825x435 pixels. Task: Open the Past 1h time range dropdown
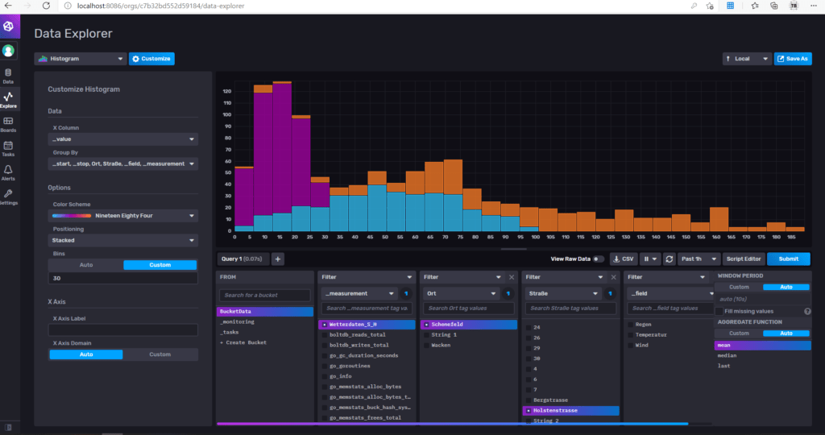coord(699,259)
